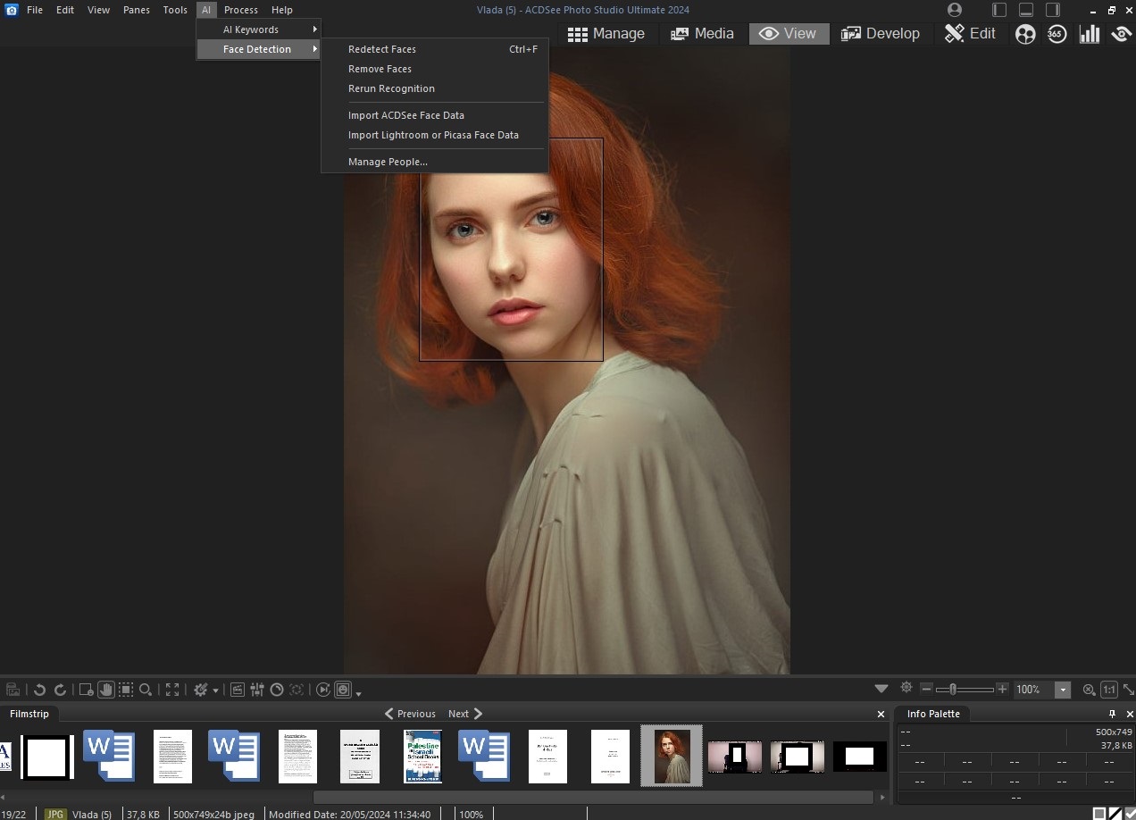
Task: Activate the Zoom magnifier tool
Action: click(146, 690)
